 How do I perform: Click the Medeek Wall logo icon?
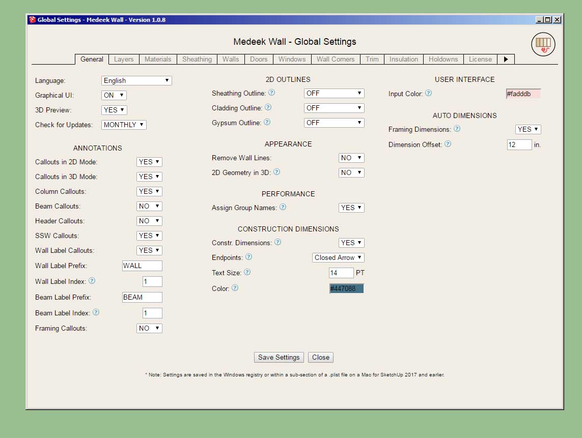543,44
